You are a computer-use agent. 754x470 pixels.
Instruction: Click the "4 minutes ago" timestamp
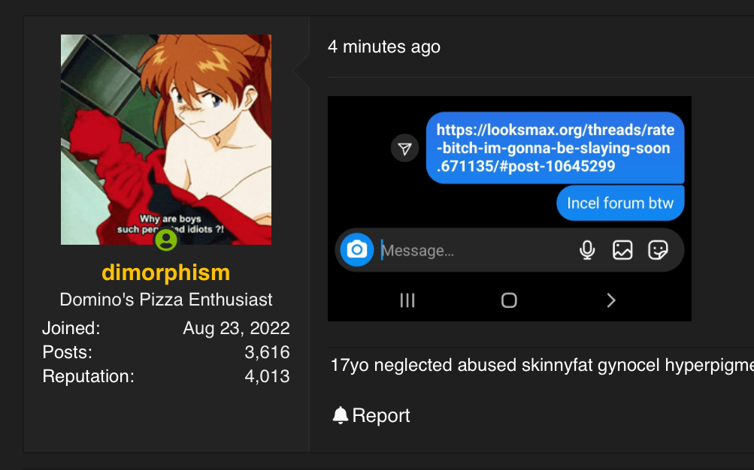point(383,47)
